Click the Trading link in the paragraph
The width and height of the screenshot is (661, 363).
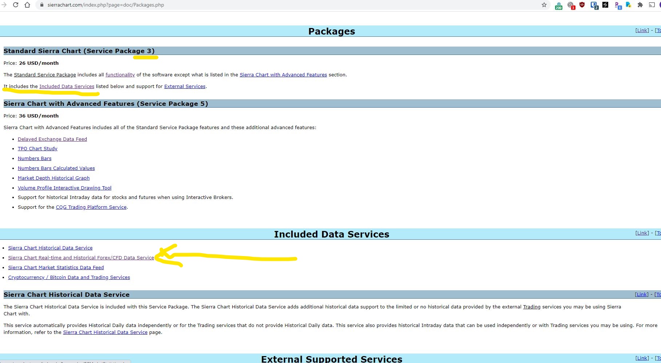tap(531, 307)
